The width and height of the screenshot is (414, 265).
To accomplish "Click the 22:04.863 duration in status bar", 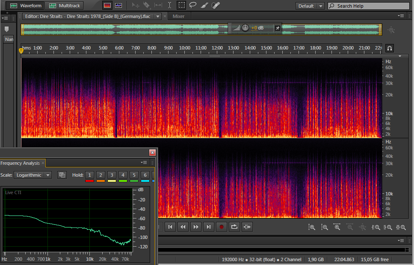I will pos(344,259).
